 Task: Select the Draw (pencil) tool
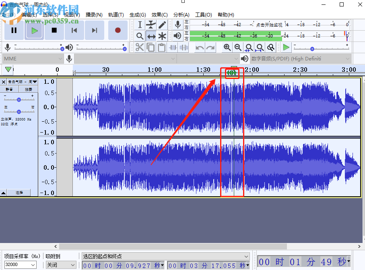(162, 25)
